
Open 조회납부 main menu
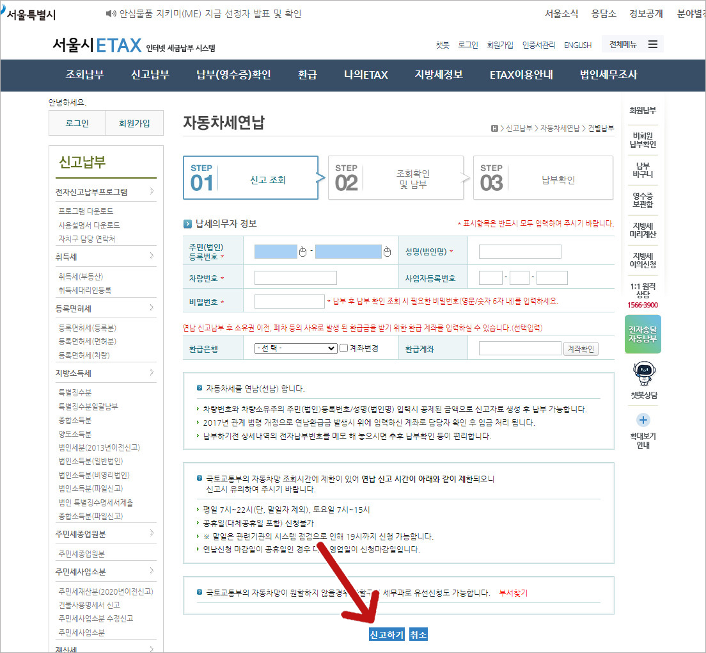click(x=84, y=74)
